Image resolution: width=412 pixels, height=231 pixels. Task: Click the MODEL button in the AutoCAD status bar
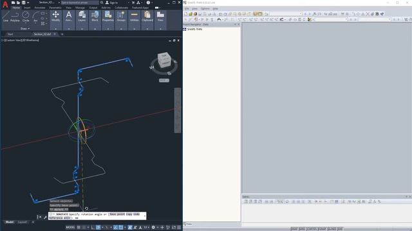click(70, 227)
